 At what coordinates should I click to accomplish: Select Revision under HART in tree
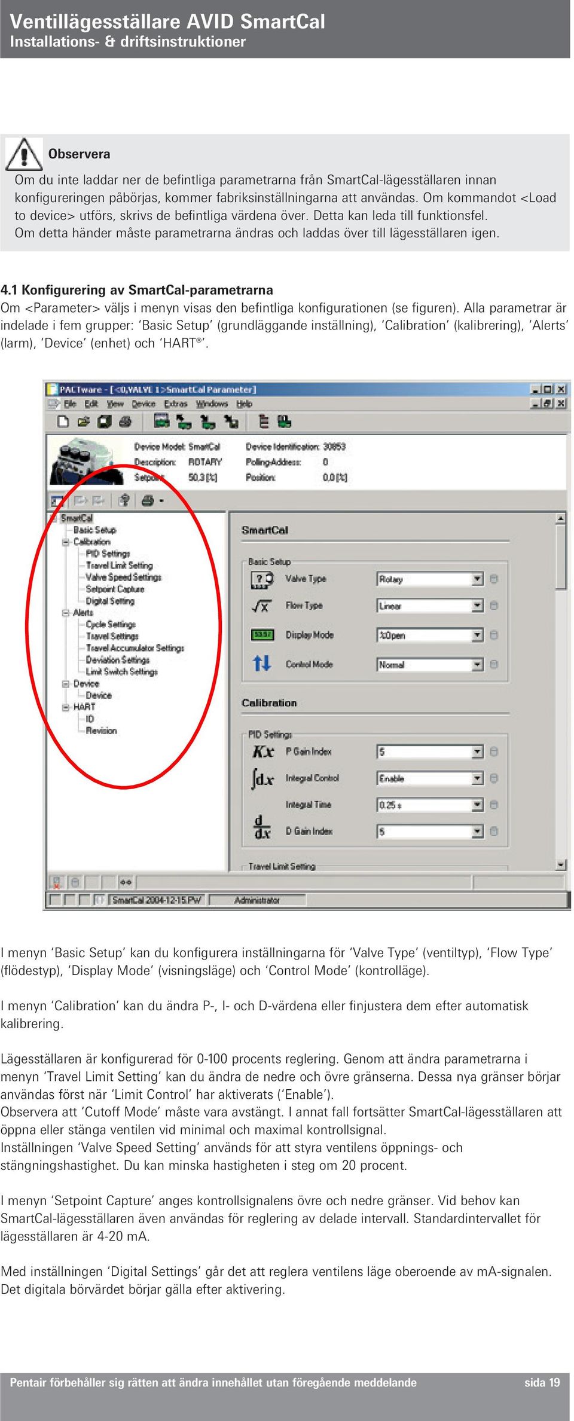[x=101, y=731]
